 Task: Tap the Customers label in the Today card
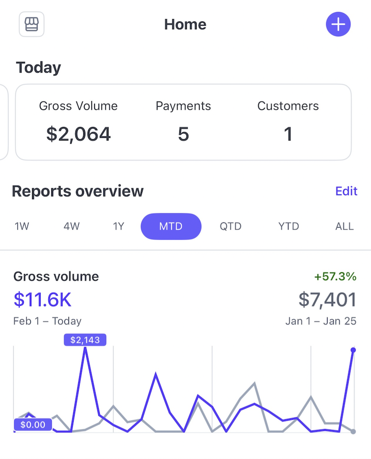288,106
